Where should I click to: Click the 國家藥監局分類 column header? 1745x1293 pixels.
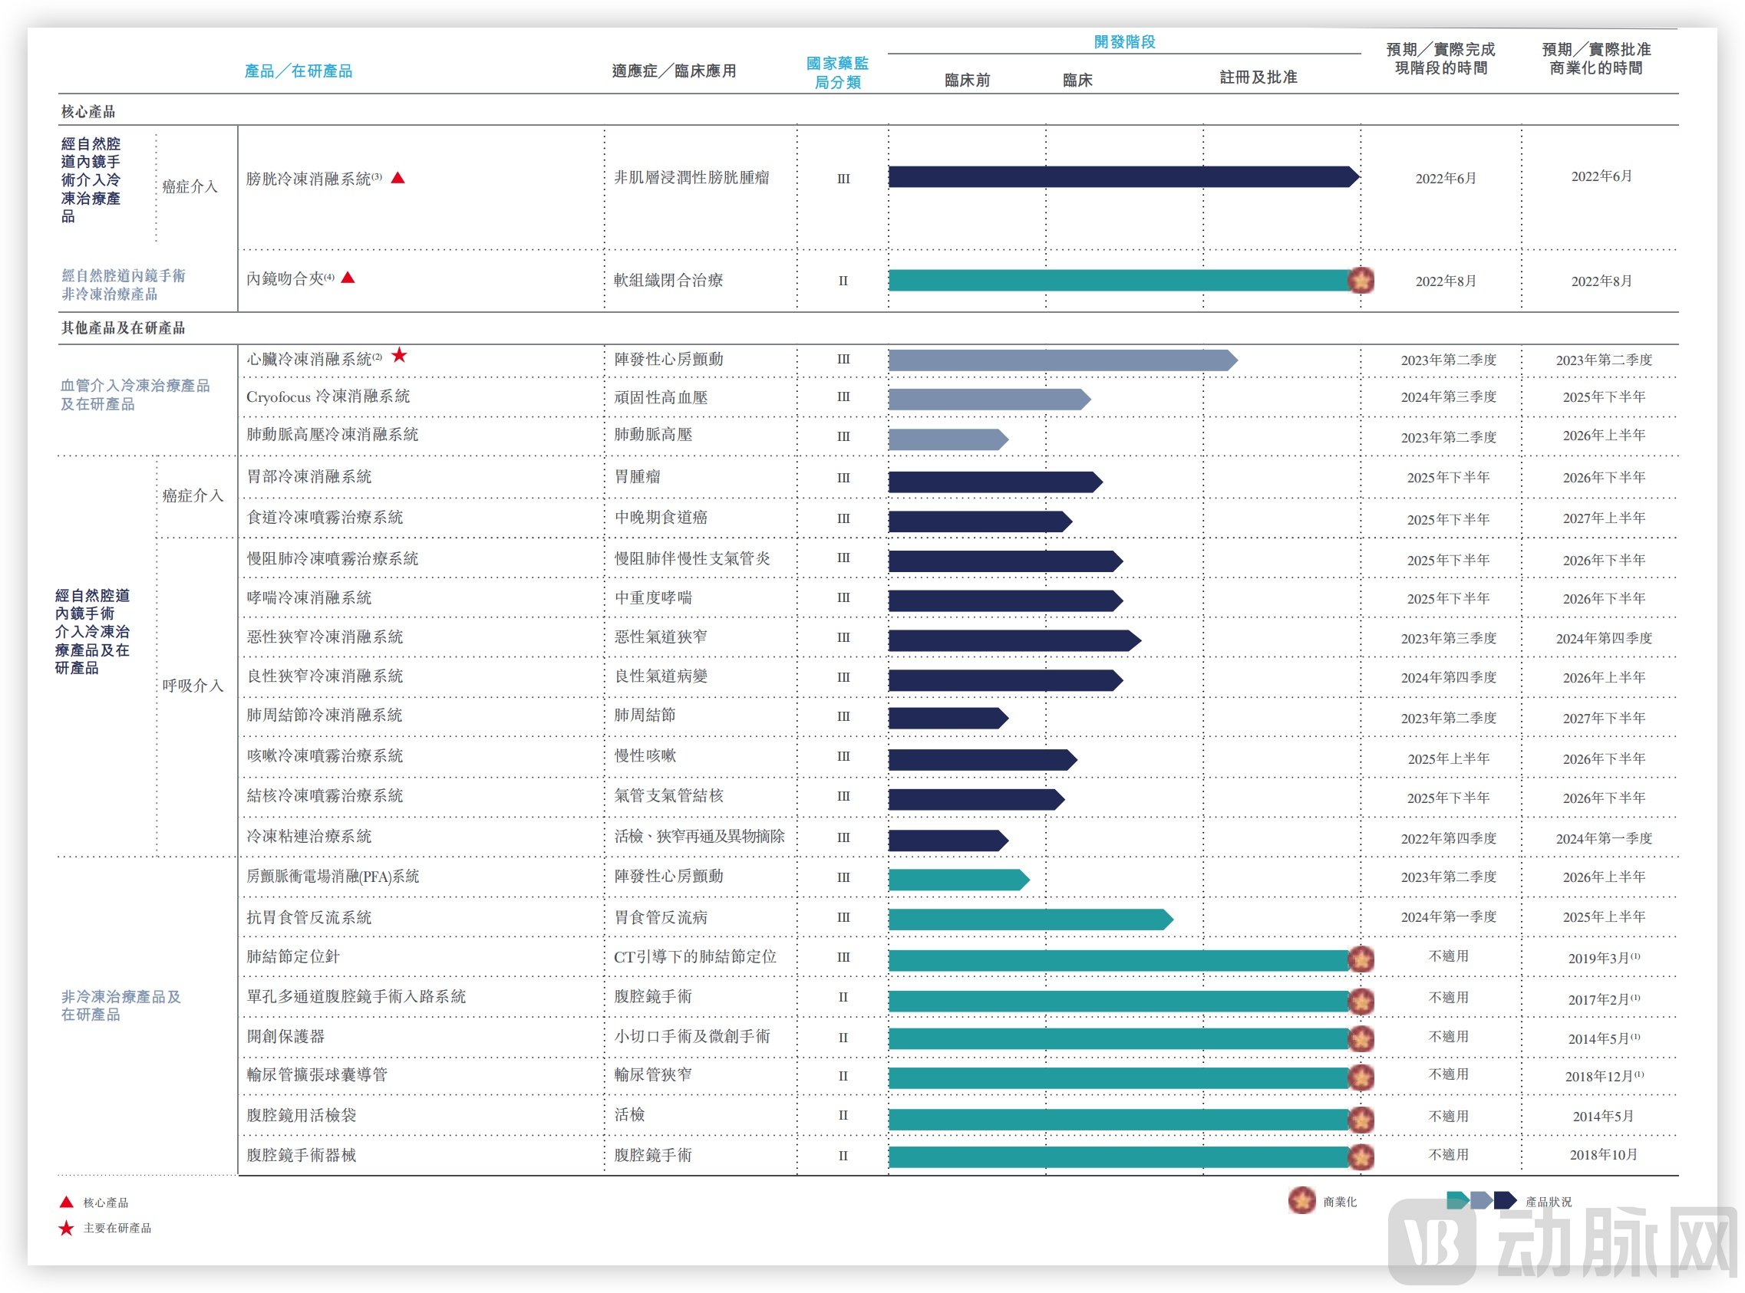[x=837, y=72]
